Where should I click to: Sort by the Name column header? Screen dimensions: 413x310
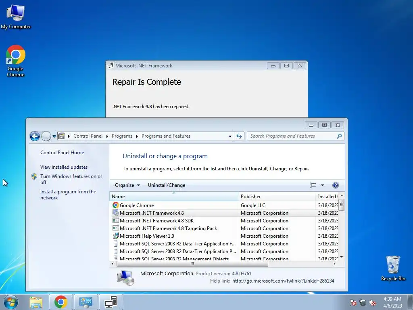(x=173, y=197)
